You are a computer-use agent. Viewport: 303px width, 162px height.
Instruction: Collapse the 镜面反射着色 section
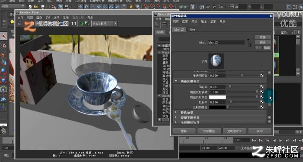[176, 81]
